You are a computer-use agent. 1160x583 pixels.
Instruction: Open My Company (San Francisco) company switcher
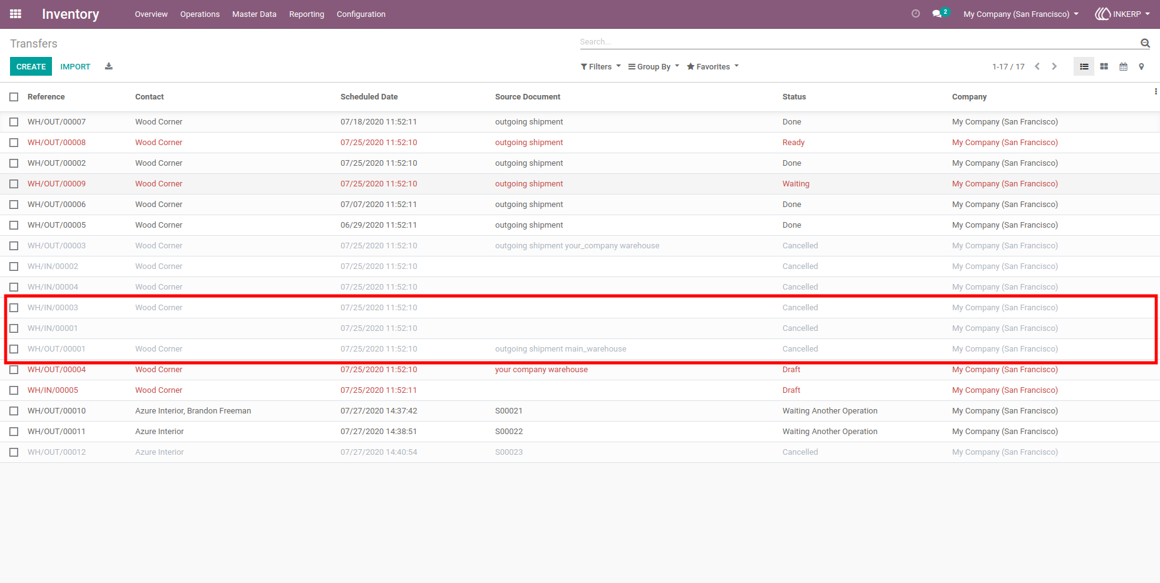pyautogui.click(x=1021, y=14)
